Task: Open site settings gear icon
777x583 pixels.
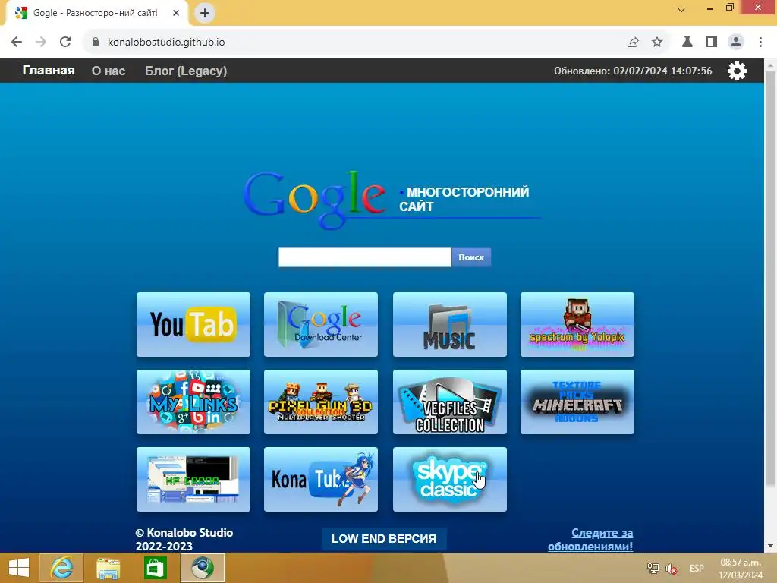Action: (737, 71)
